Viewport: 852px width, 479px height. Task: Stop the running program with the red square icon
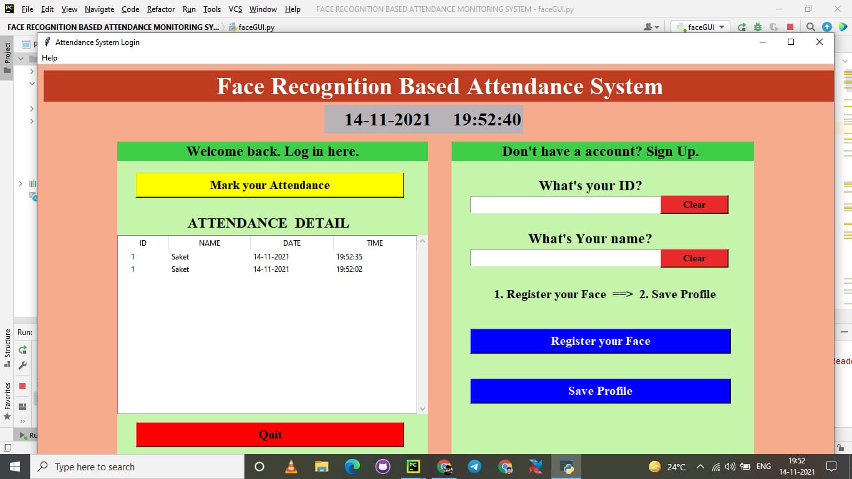pos(791,27)
